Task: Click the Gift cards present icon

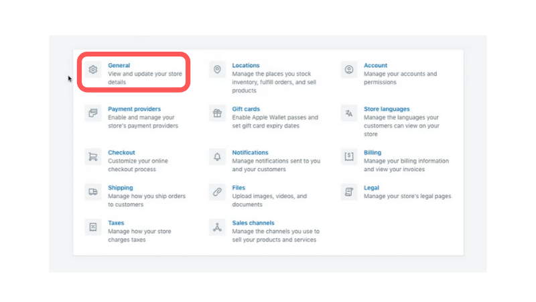Action: tap(217, 113)
